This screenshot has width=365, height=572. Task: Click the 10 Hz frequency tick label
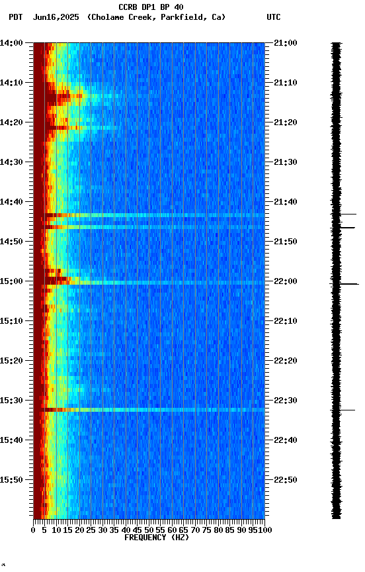[56, 530]
